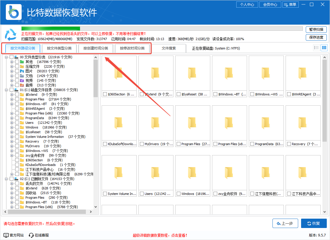This screenshot has width=330, height=240.
Task: Select the 按文件路径分类 tab
Action: click(x=23, y=48)
